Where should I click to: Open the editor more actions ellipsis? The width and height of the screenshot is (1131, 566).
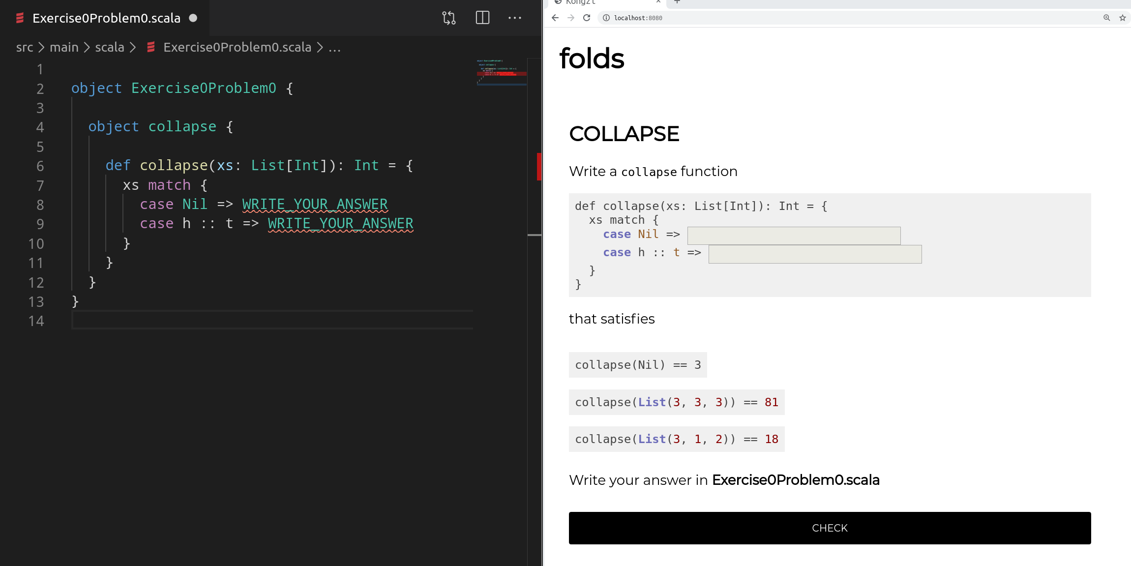click(514, 18)
